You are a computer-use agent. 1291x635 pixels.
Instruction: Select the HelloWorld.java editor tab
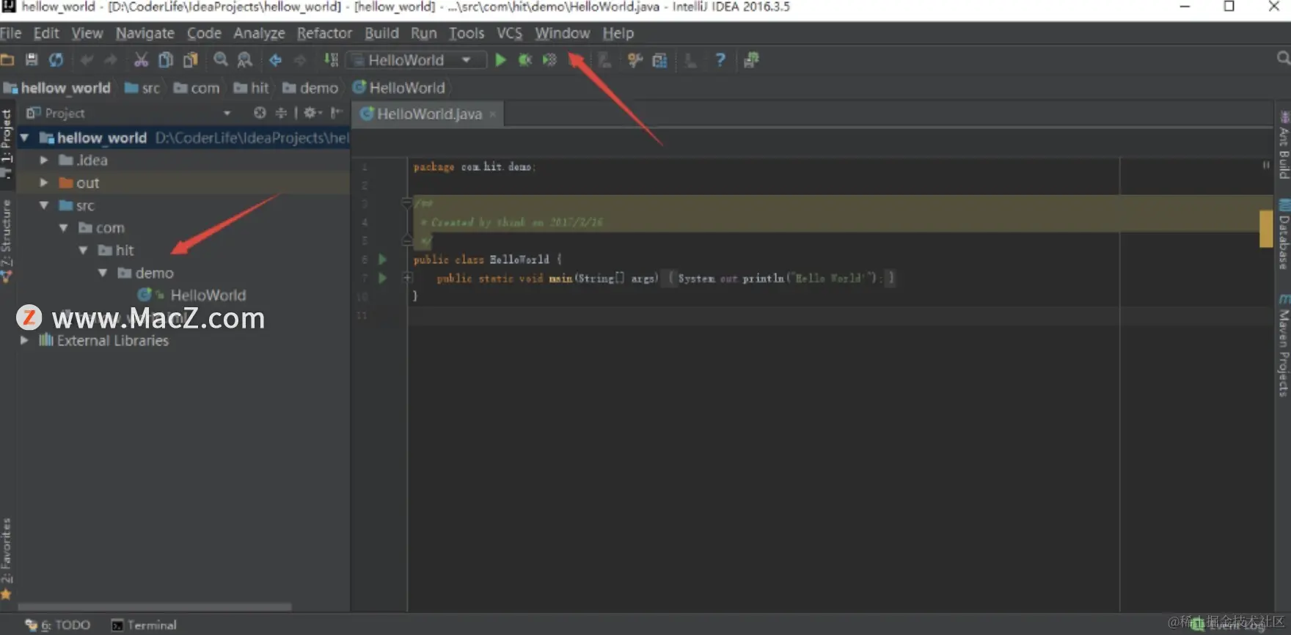(x=428, y=114)
